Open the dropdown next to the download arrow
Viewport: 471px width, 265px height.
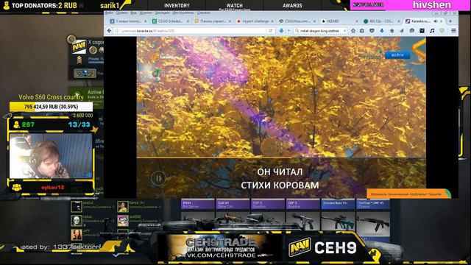[x=288, y=31]
